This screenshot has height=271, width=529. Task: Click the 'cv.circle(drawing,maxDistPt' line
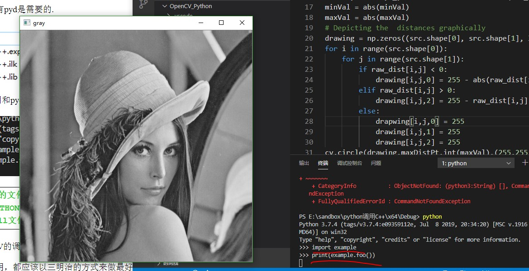427,152
